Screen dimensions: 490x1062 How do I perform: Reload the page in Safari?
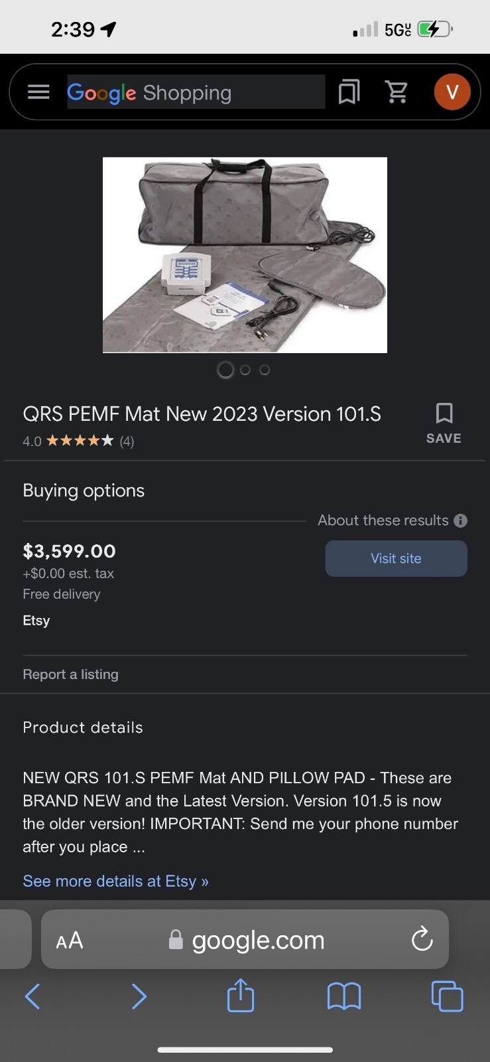click(422, 939)
